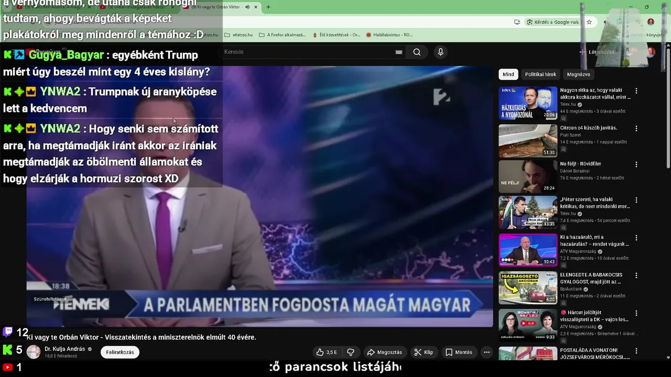Viewport: 671px width, 377px height.
Task: Close the Ki vagy te Orbán Viktor tab
Action: (x=256, y=7)
